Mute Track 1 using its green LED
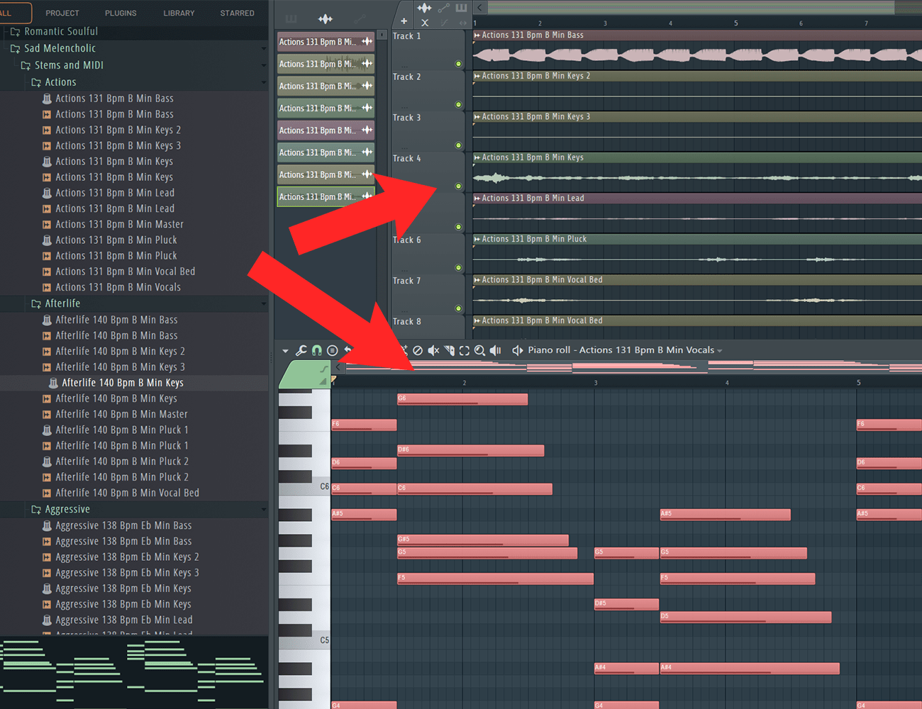 click(458, 64)
